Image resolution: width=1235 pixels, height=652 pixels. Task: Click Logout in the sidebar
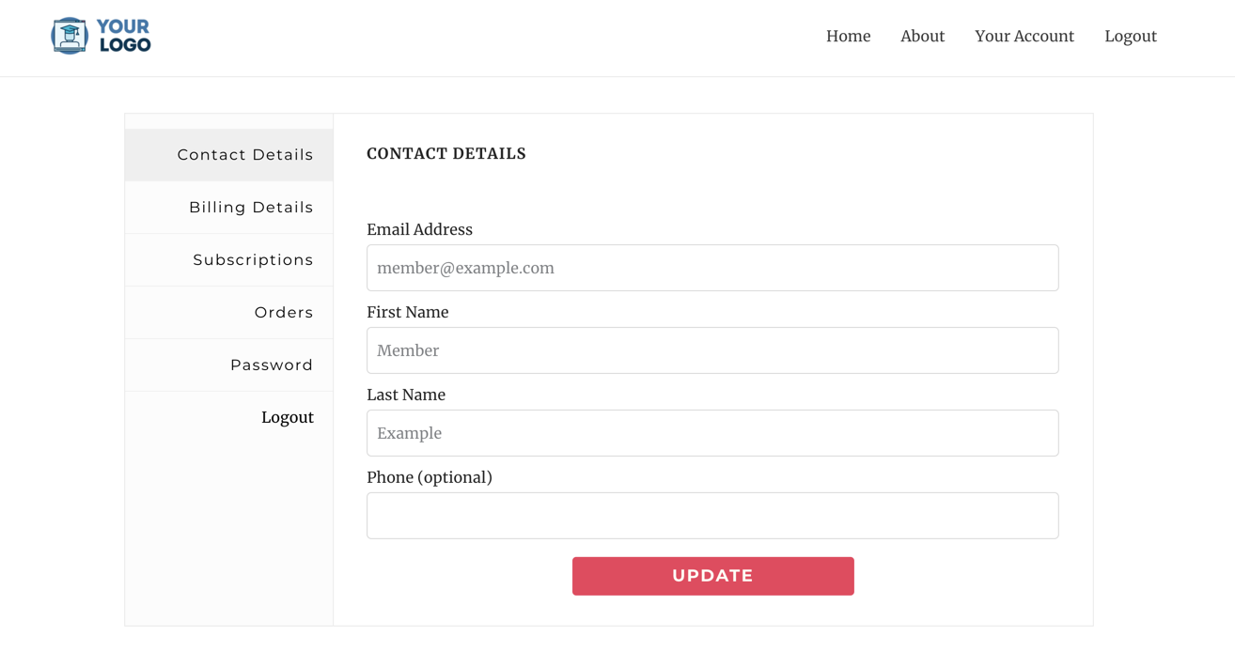click(287, 417)
